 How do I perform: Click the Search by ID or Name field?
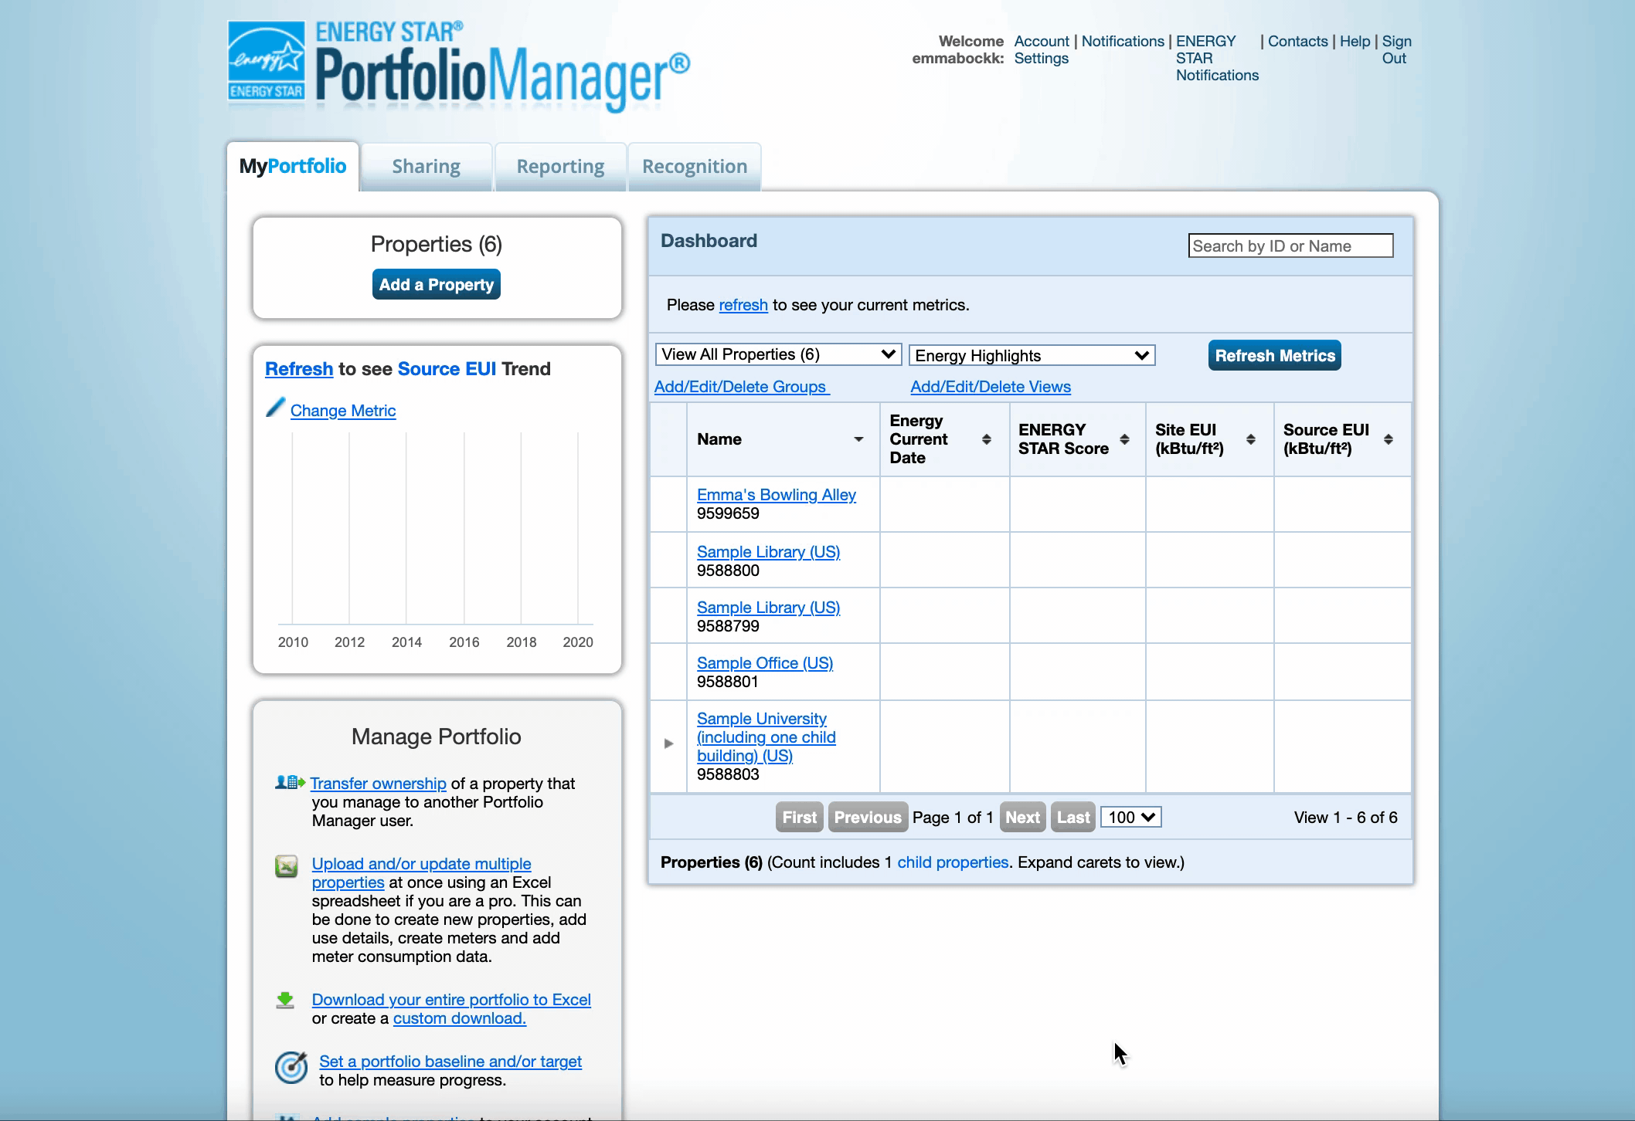click(1290, 246)
